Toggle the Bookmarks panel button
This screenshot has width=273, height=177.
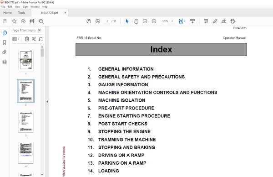pos(5,42)
